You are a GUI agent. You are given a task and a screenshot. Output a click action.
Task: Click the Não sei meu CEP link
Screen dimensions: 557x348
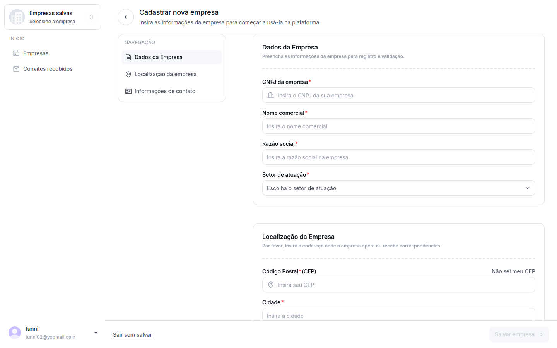click(513, 271)
